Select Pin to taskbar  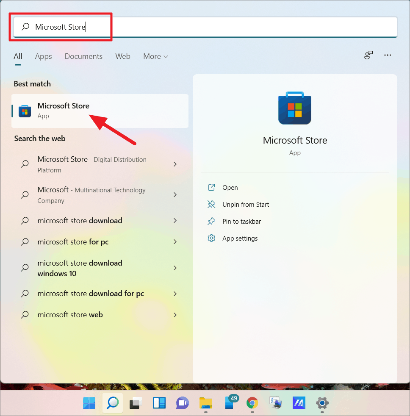(x=242, y=221)
